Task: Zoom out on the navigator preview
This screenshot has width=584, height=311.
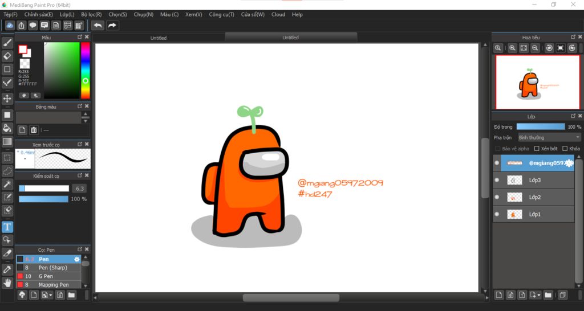Action: [x=535, y=48]
